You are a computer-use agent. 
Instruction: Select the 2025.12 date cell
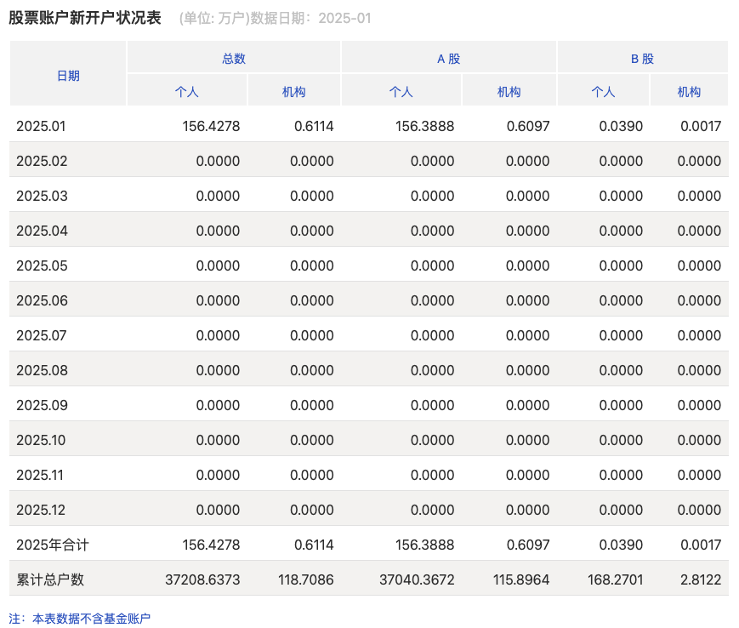coord(42,510)
